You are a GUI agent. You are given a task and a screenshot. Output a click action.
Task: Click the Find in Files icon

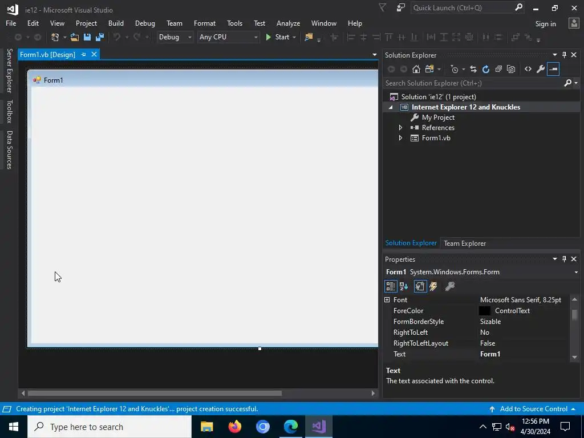pos(309,37)
